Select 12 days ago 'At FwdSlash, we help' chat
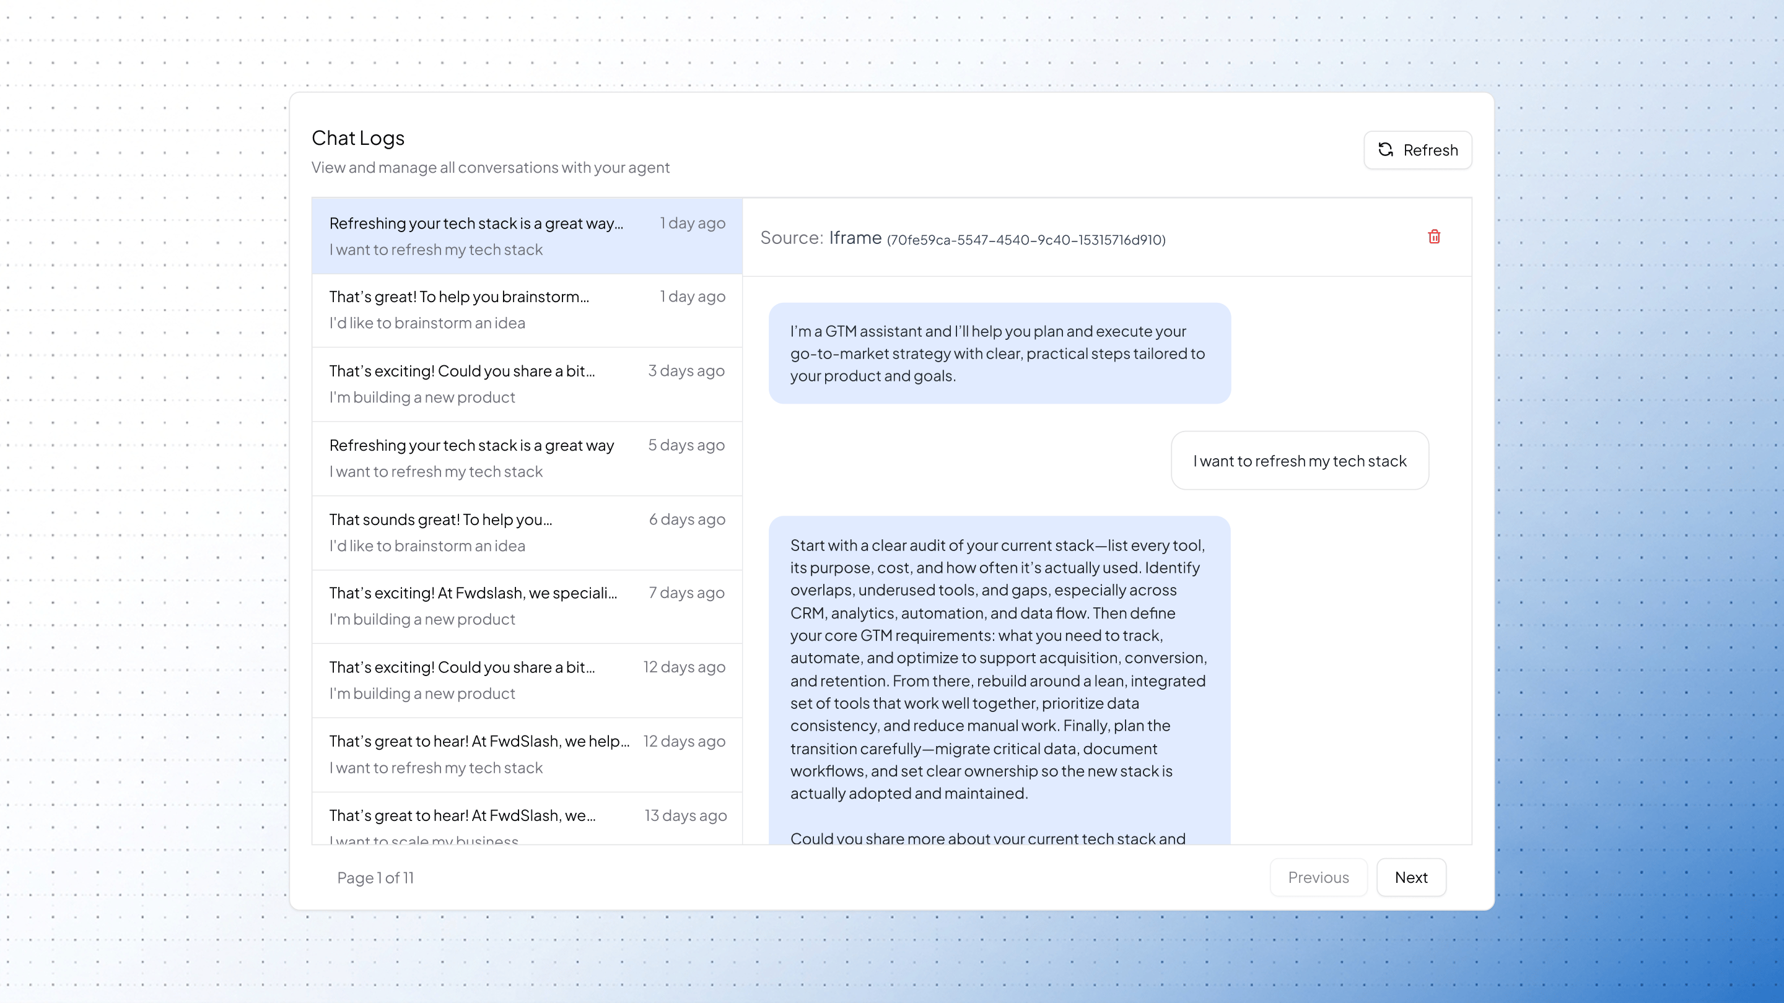 click(x=527, y=755)
